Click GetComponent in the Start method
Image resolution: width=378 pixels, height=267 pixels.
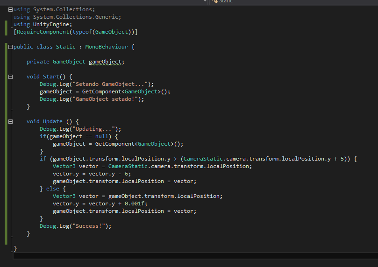pyautogui.click(x=101, y=91)
